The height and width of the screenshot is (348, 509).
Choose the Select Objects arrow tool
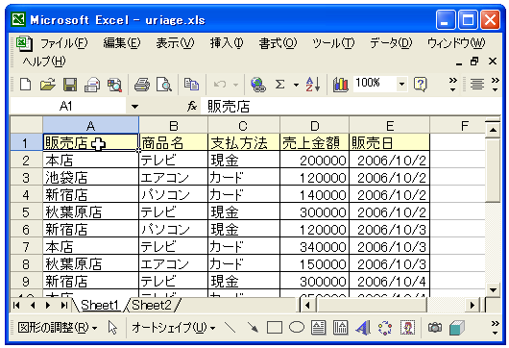112,328
